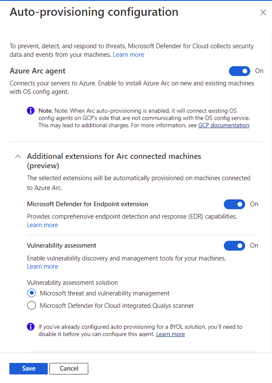The width and height of the screenshot is (272, 383).
Task: Close the Auto-provisioning configuration panel
Action: [x=263, y=12]
